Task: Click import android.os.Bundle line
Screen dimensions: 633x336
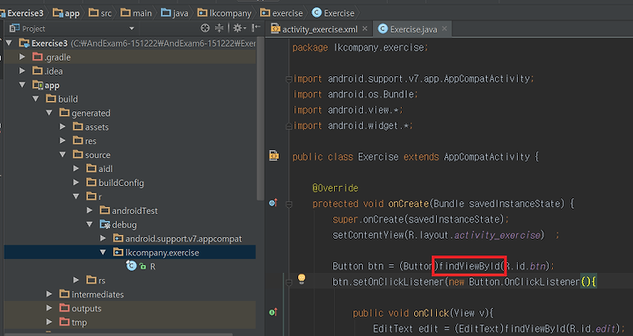Action: (355, 94)
